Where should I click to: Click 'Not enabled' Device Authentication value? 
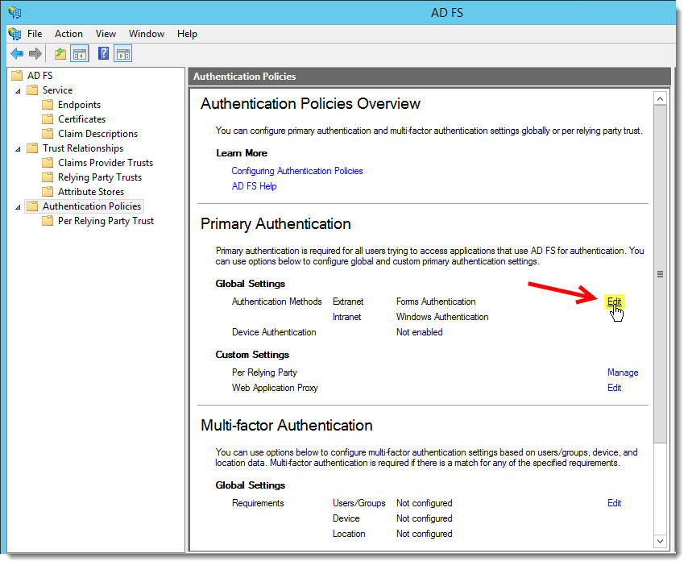(419, 332)
